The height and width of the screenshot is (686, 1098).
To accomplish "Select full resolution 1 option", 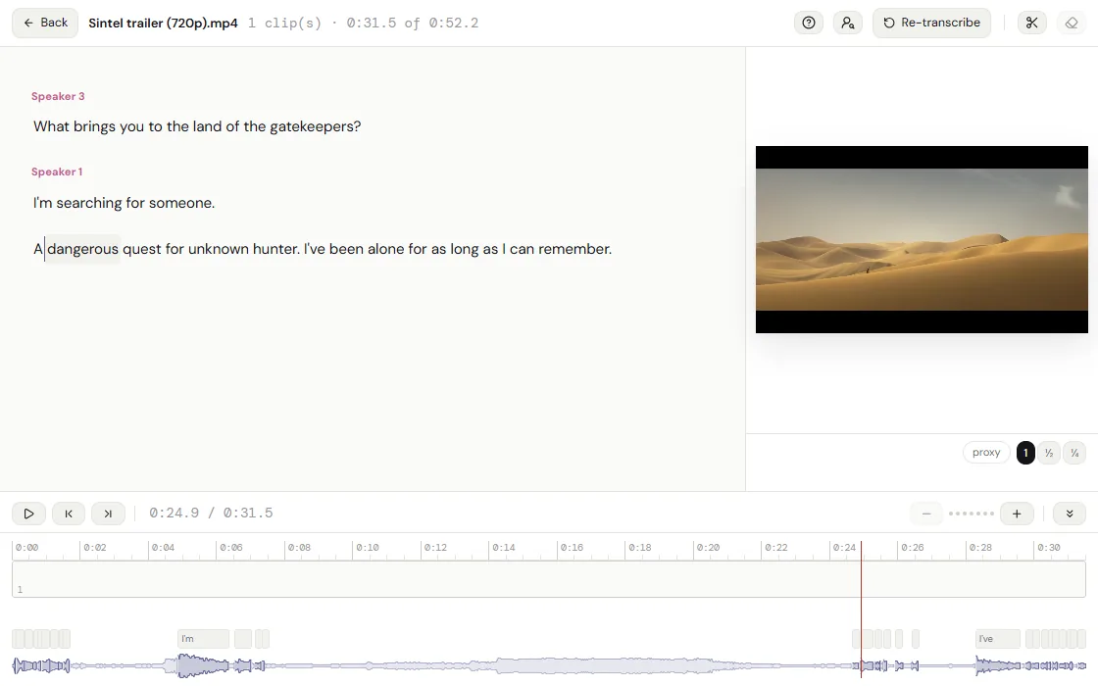I will click(1025, 452).
